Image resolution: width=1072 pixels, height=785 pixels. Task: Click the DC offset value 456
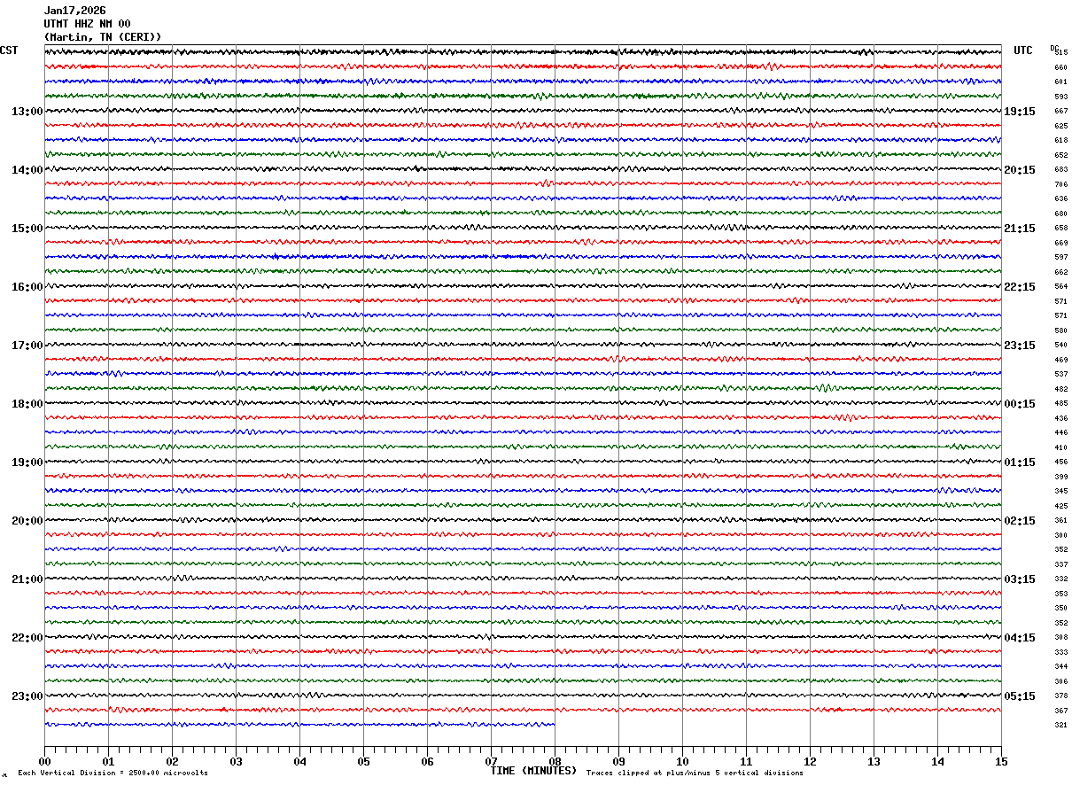1060,462
